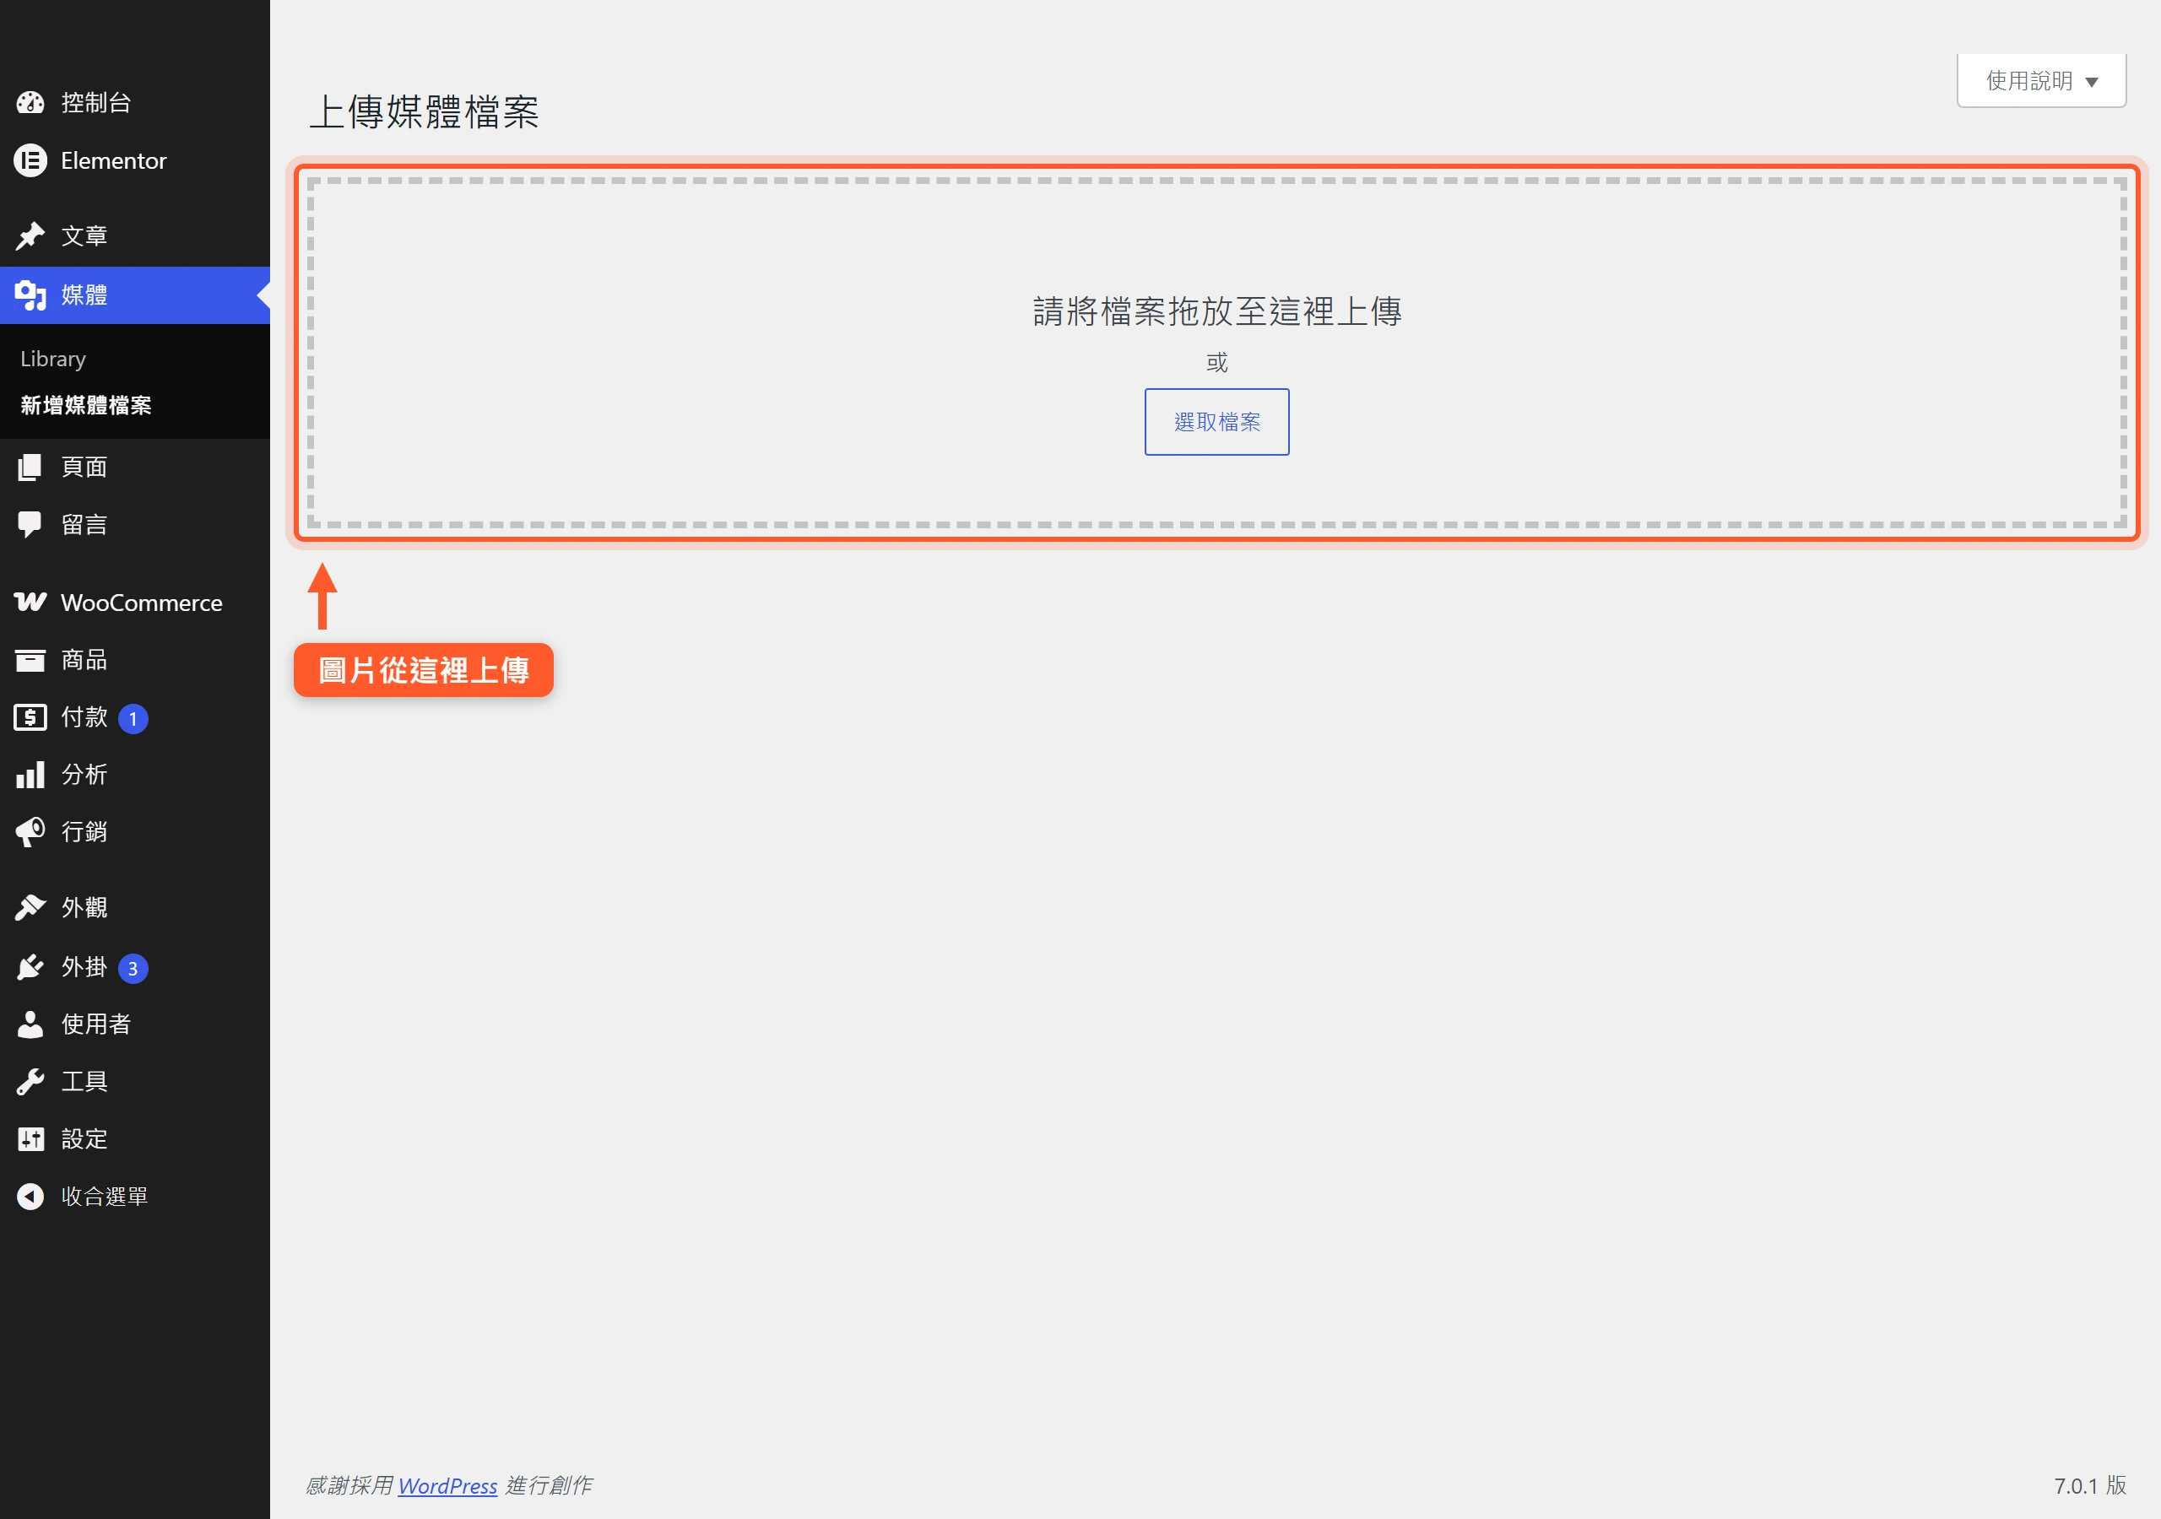Go to the Elementor menu item
This screenshot has width=2161, height=1519.
click(x=134, y=161)
